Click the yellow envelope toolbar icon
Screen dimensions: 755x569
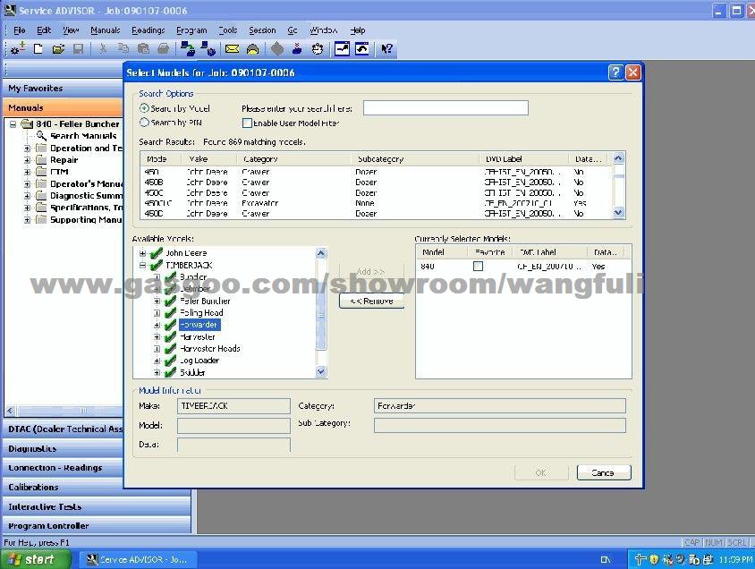click(232, 49)
